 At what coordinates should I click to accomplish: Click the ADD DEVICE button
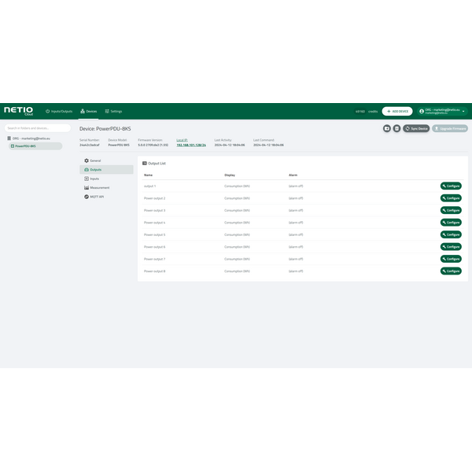click(x=396, y=112)
